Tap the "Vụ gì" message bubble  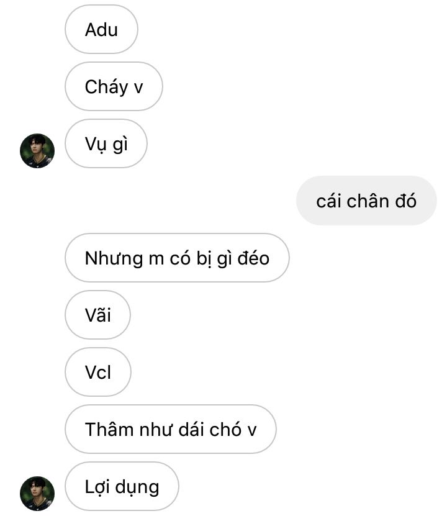(x=106, y=144)
